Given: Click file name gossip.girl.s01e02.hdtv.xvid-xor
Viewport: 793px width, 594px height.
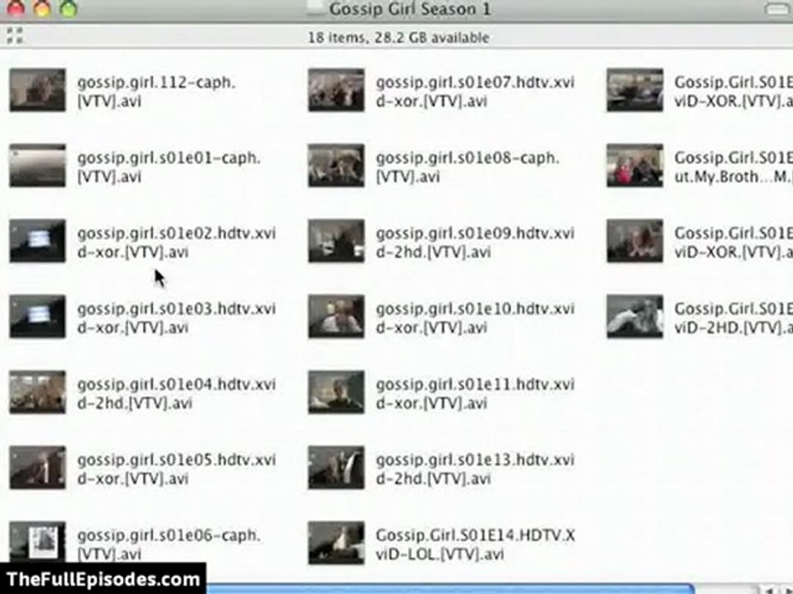Looking at the screenshot, I should pyautogui.click(x=176, y=243).
